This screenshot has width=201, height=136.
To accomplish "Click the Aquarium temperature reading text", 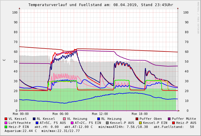I will tap(20, 131).
